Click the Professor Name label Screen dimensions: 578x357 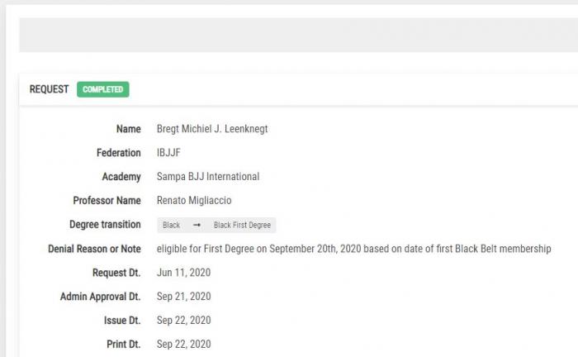pyautogui.click(x=107, y=201)
